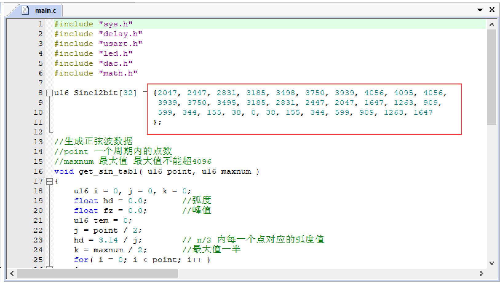
Task: Click the //峰值 comment
Action: [197, 210]
